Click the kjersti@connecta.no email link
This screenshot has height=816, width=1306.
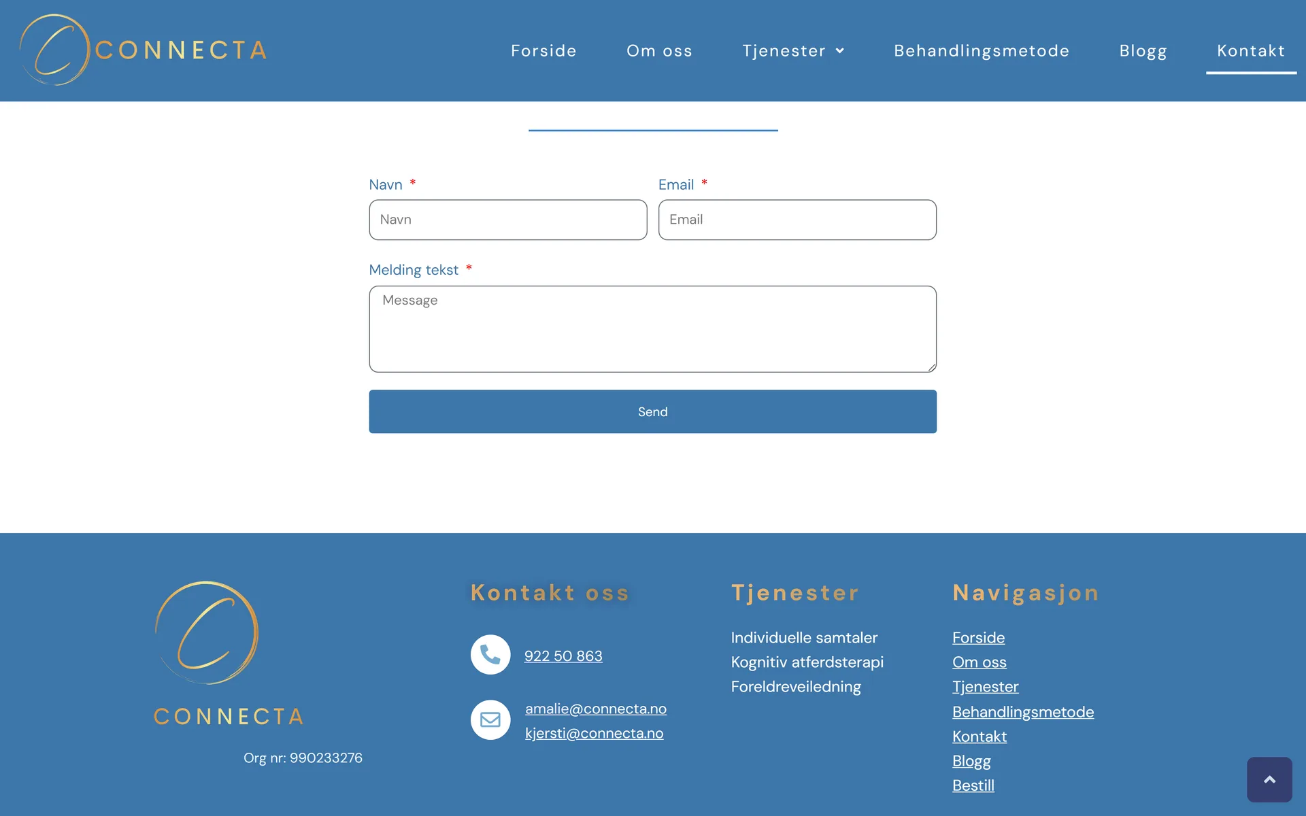(594, 733)
